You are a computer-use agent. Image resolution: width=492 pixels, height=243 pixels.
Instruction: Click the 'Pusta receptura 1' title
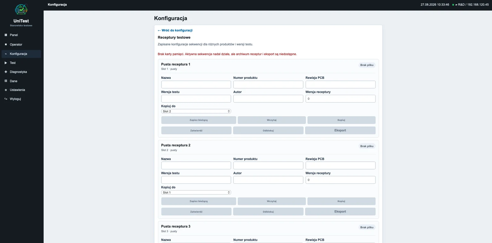click(176, 64)
